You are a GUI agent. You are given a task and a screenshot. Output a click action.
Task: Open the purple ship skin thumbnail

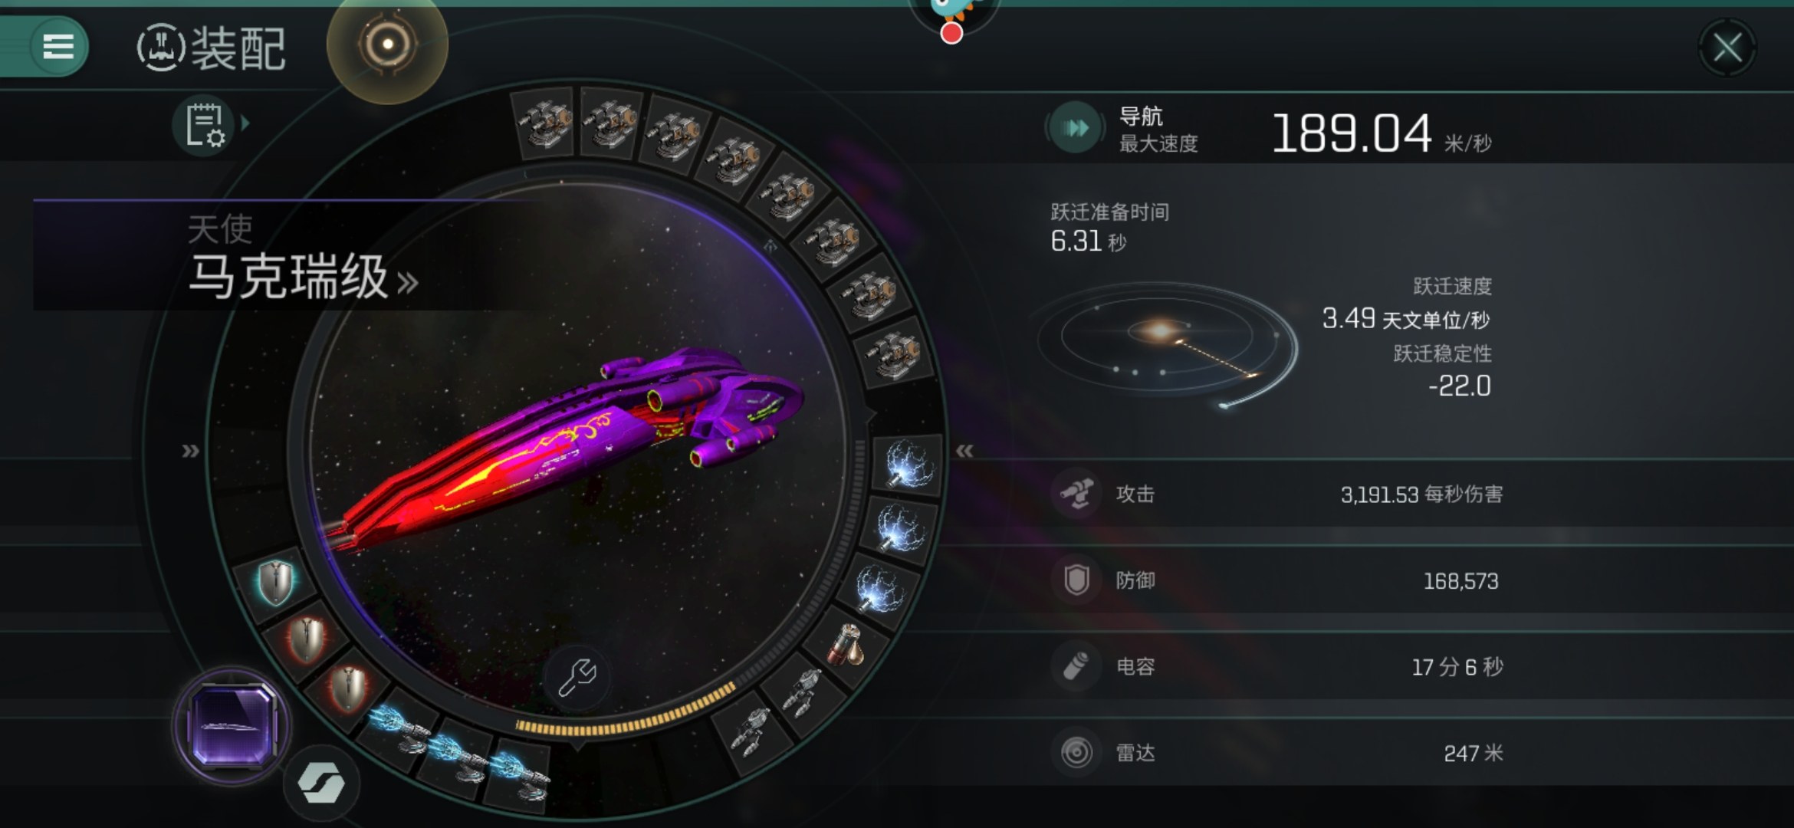click(232, 725)
